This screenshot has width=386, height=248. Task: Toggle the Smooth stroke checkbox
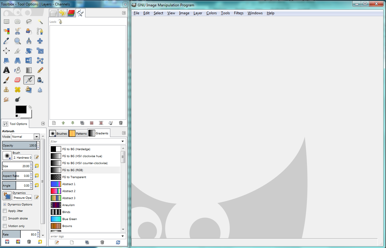[5, 219]
